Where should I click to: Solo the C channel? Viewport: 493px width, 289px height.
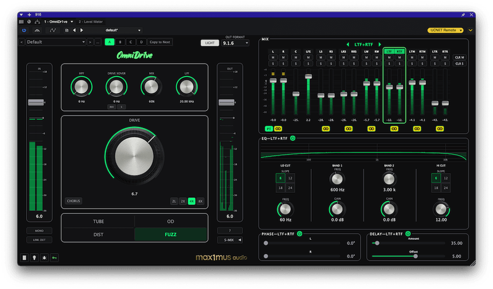coord(296,63)
